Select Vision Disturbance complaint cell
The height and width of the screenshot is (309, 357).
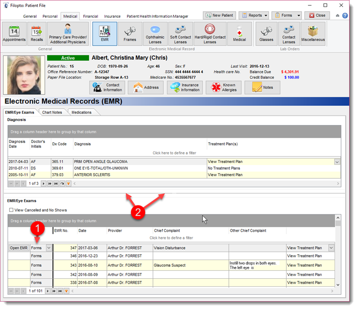click(x=191, y=248)
